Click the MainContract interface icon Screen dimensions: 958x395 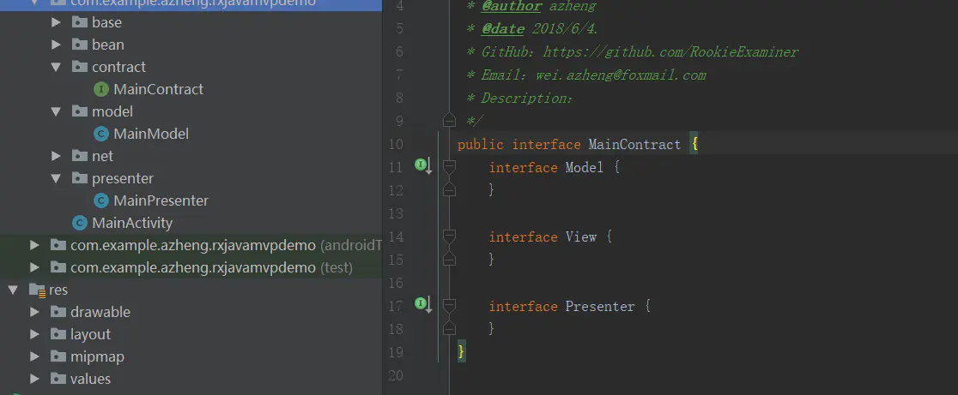[x=100, y=90]
